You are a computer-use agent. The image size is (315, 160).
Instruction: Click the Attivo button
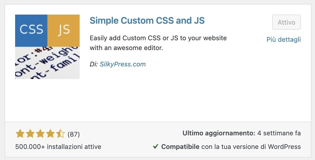[286, 22]
